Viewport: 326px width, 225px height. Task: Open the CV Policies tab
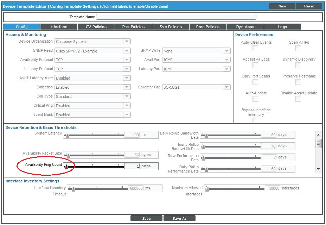click(96, 27)
